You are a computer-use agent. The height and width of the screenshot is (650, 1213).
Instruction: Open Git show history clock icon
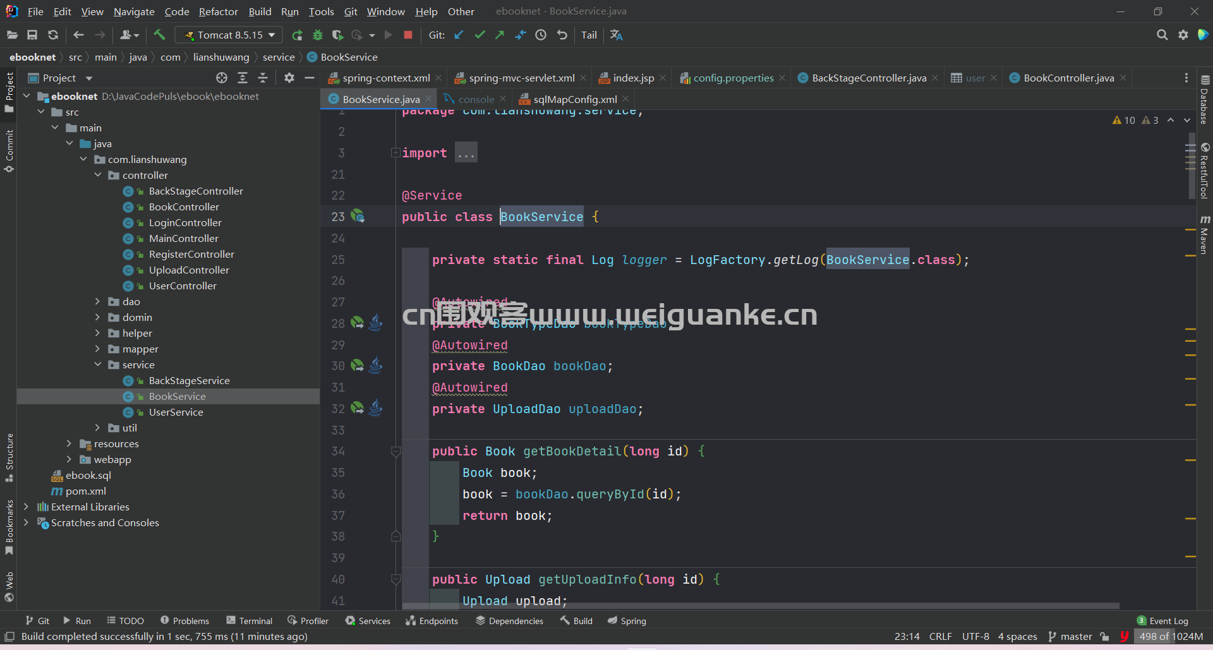click(541, 35)
